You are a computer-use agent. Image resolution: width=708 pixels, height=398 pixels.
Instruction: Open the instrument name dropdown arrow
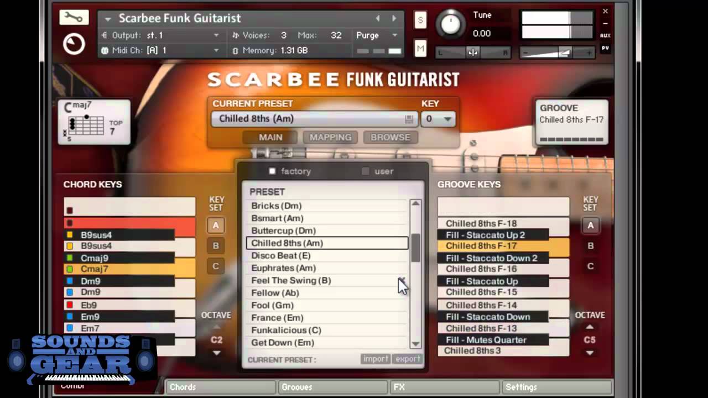point(108,18)
